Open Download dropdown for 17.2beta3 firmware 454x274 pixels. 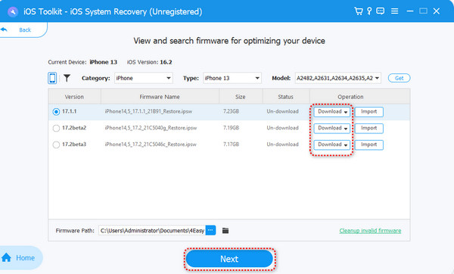[332, 145]
